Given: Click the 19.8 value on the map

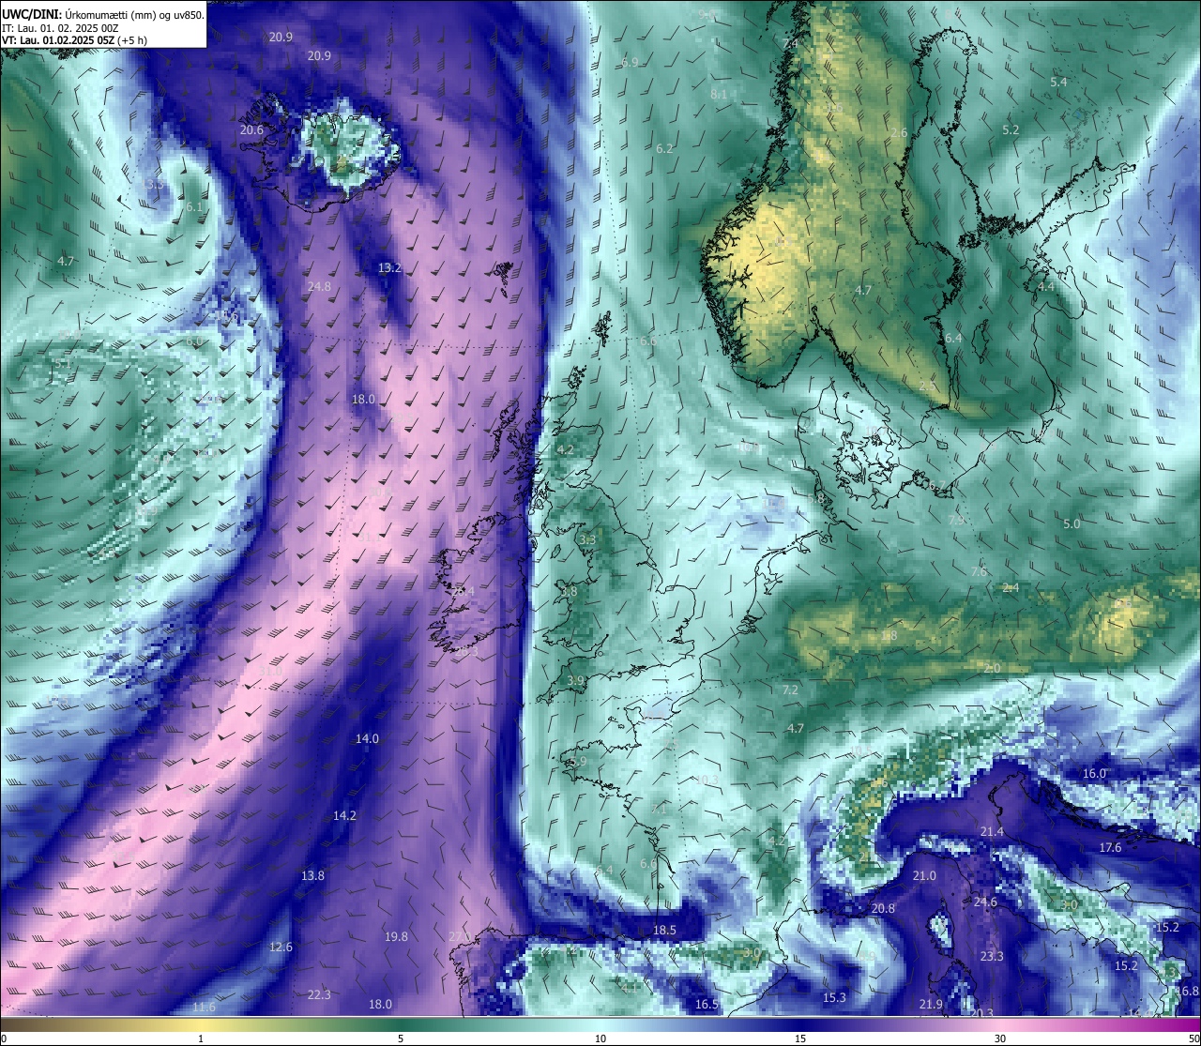Looking at the screenshot, I should coord(396,937).
